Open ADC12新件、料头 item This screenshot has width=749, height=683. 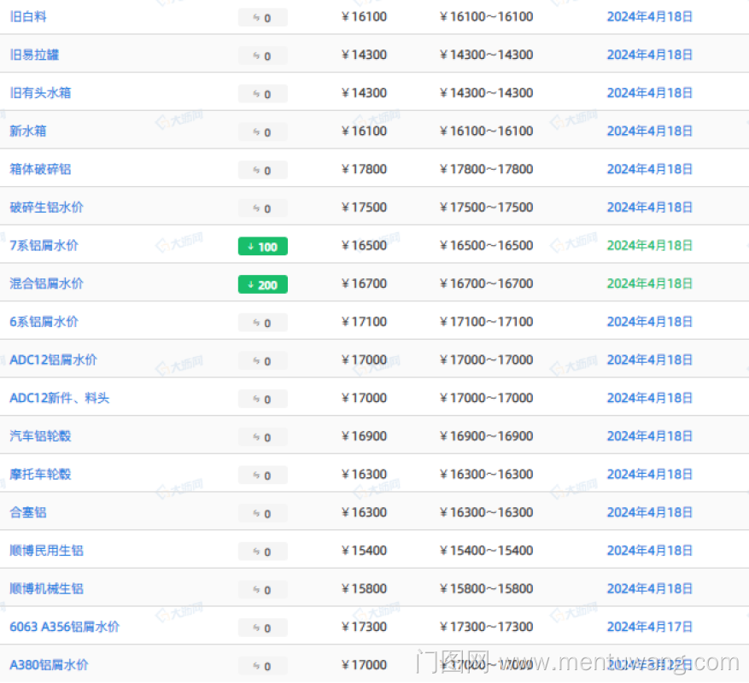pyautogui.click(x=59, y=398)
